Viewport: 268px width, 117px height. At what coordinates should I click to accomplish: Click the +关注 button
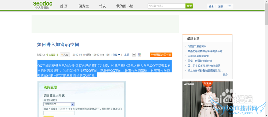[x=65, y=55]
